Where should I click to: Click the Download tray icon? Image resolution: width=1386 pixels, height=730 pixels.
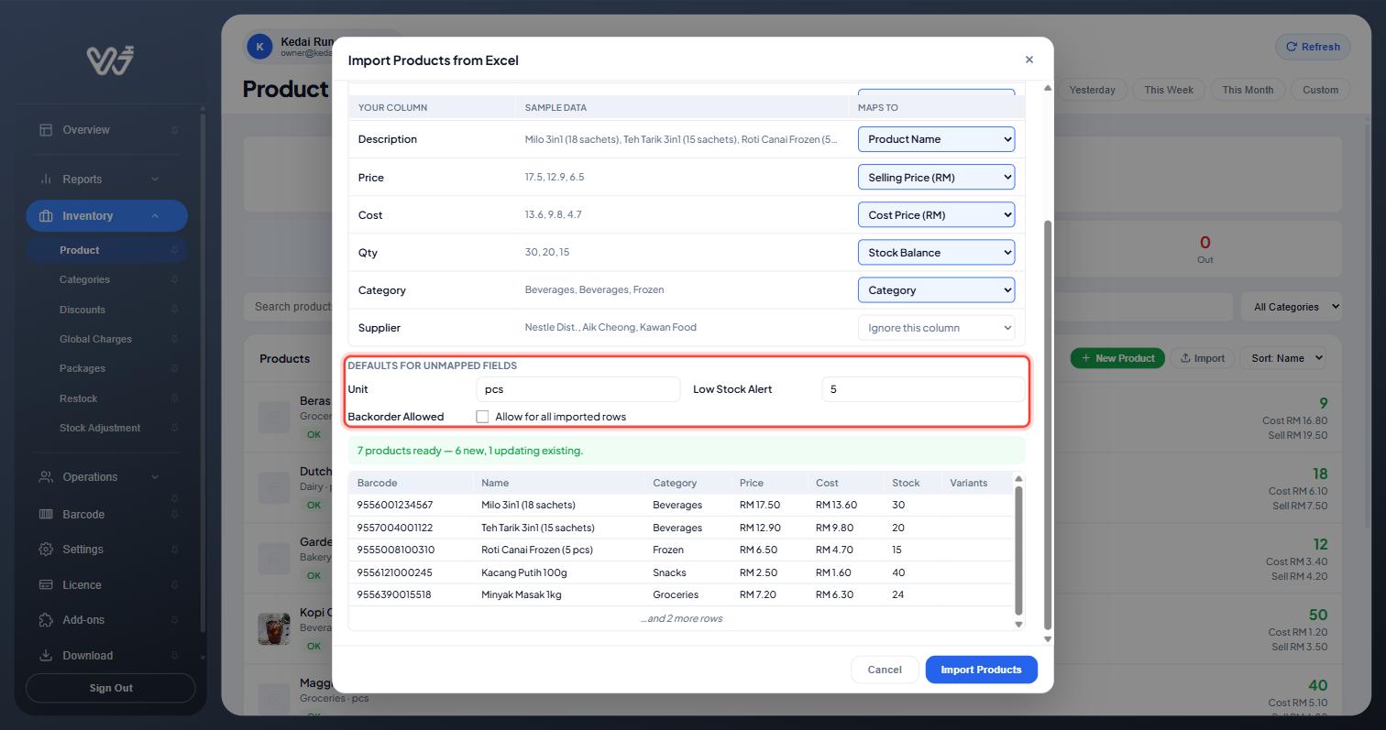(46, 656)
